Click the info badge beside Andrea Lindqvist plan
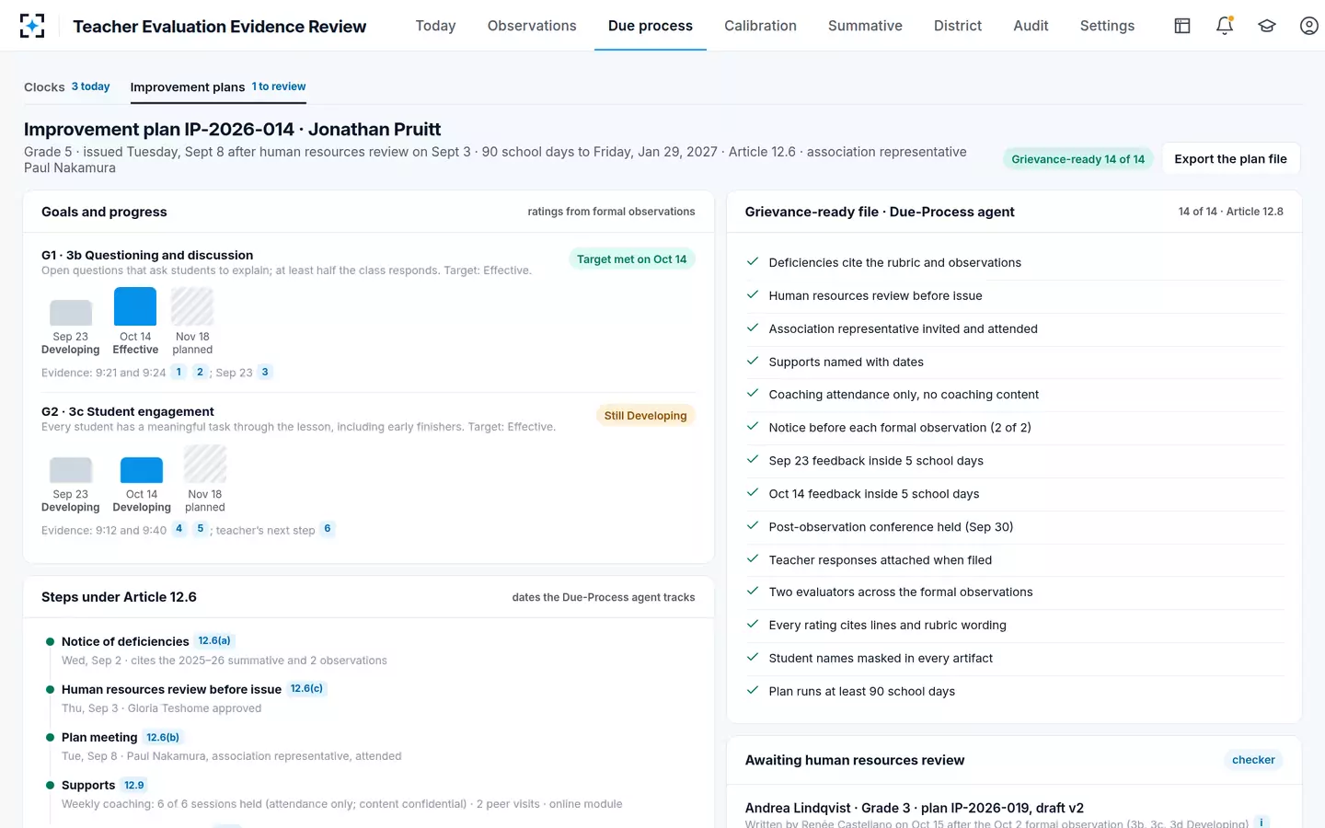The width and height of the screenshot is (1325, 828). tap(1262, 822)
